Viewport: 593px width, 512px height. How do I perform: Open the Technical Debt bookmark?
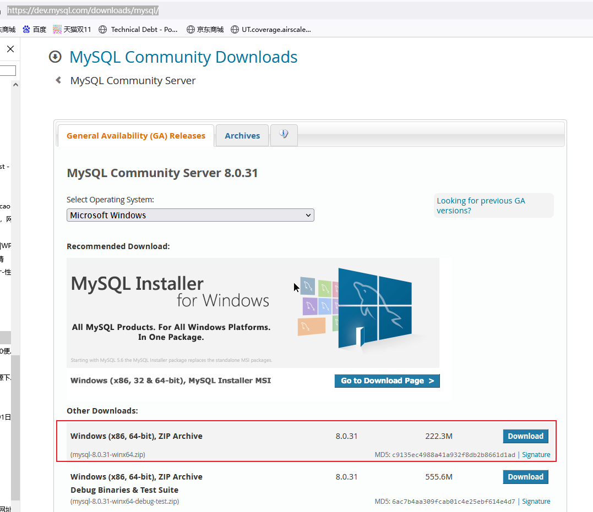[138, 30]
